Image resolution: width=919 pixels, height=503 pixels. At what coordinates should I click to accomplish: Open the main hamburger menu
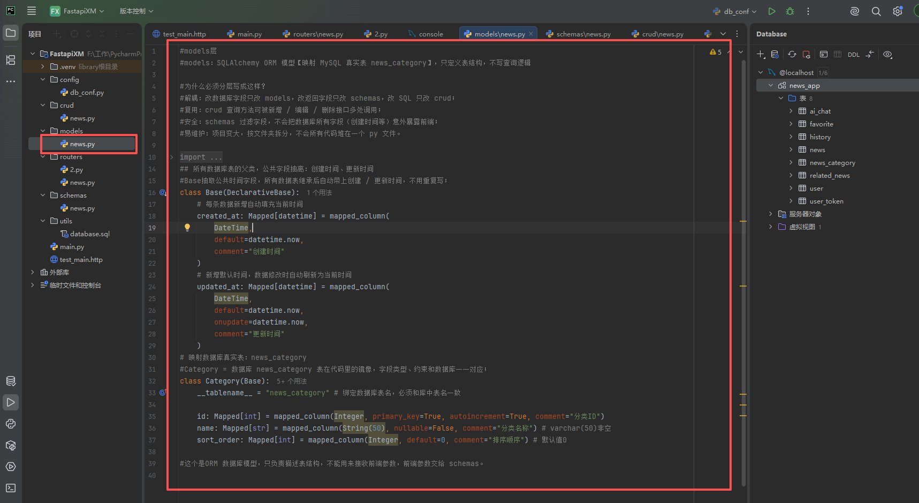coord(32,11)
